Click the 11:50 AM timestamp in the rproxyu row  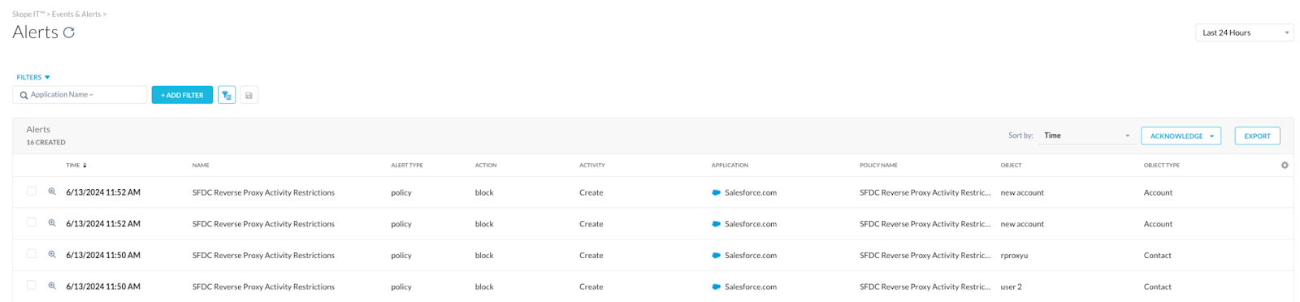(x=103, y=255)
